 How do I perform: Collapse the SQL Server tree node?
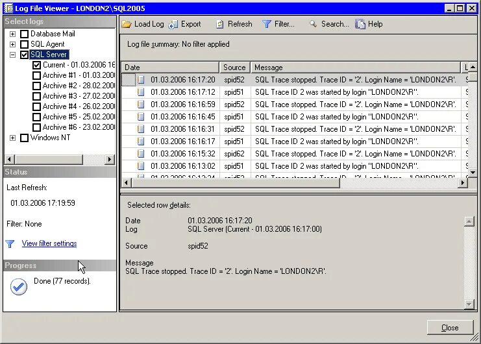(12, 55)
